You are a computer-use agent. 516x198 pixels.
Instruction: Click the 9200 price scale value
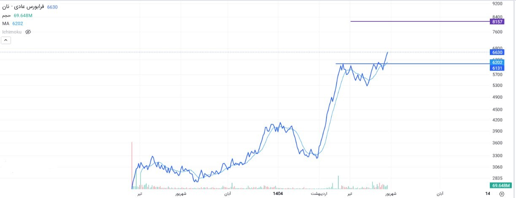pos(497,4)
